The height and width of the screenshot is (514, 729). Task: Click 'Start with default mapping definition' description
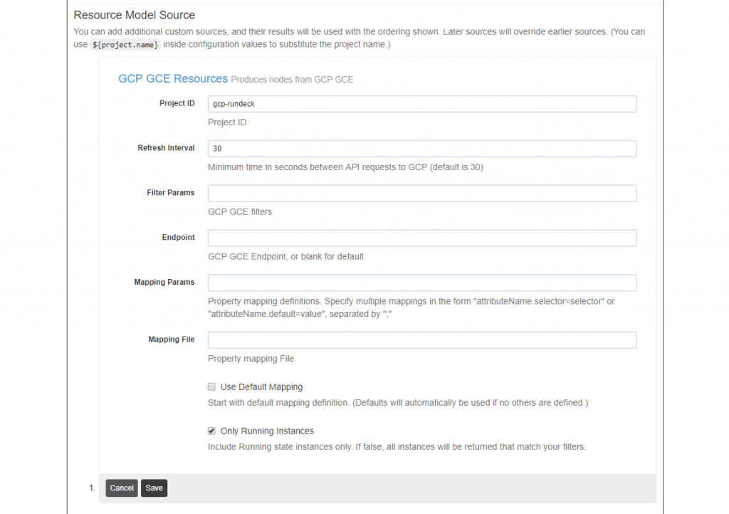coord(398,403)
